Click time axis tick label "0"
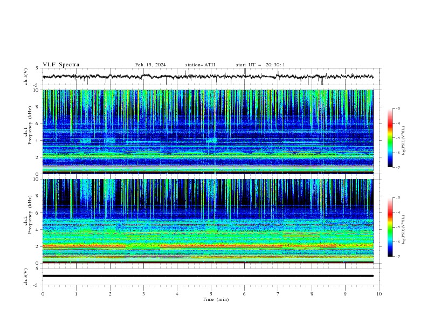The height and width of the screenshot is (330, 427). click(43, 294)
